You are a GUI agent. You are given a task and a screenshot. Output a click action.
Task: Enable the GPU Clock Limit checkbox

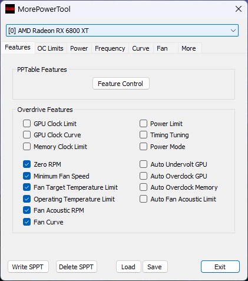(x=27, y=124)
